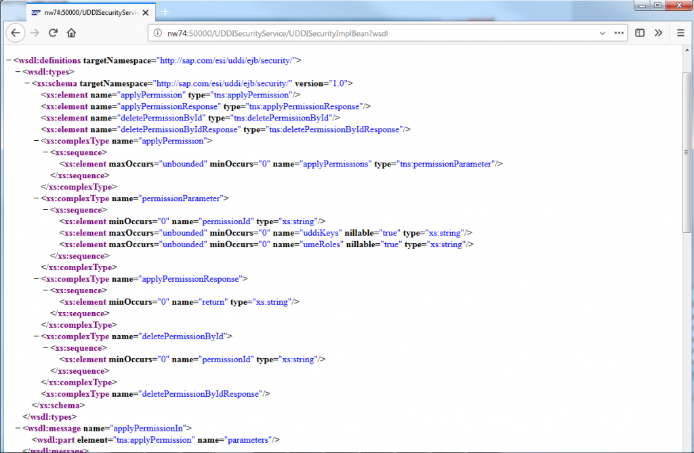
Task: Go forward one page
Action: point(35,33)
